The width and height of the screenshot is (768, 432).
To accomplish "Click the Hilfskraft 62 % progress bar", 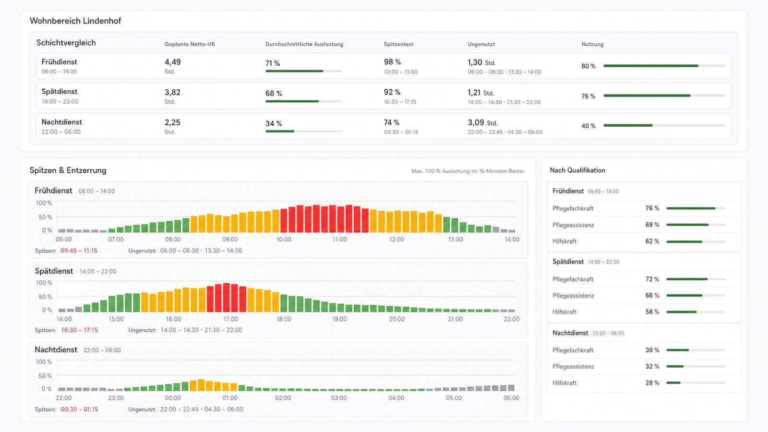I will tap(696, 241).
